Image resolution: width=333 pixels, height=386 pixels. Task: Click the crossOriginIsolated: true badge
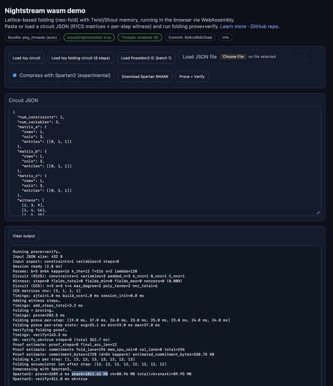[89, 37]
